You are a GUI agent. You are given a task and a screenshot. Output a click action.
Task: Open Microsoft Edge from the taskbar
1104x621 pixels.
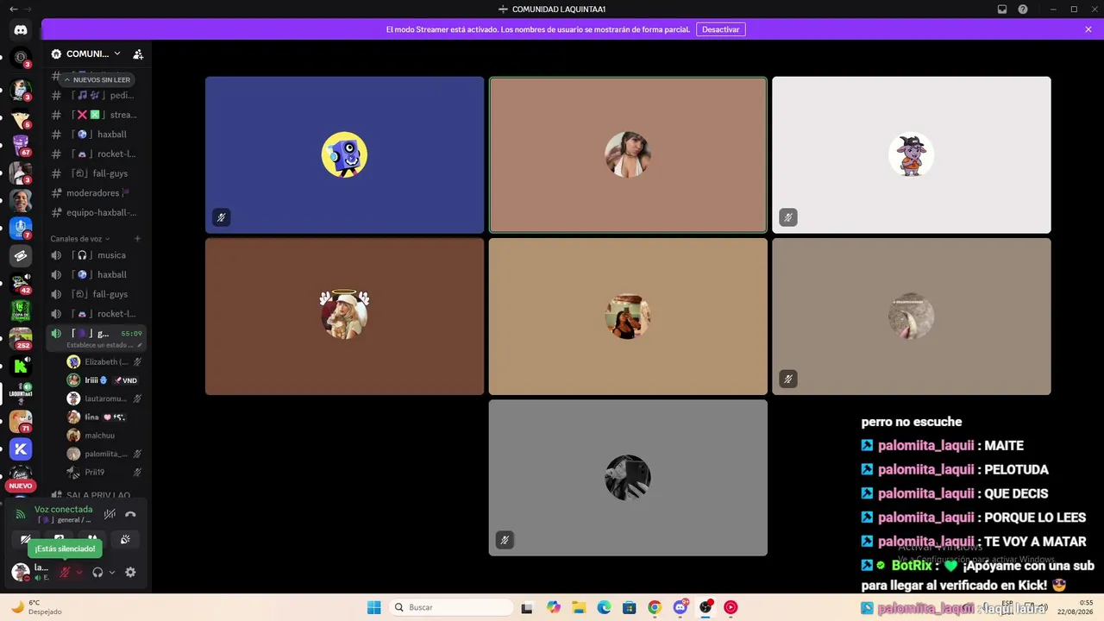(x=604, y=607)
